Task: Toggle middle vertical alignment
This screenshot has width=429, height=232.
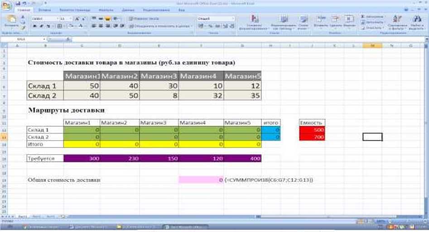Action: [x=101, y=19]
